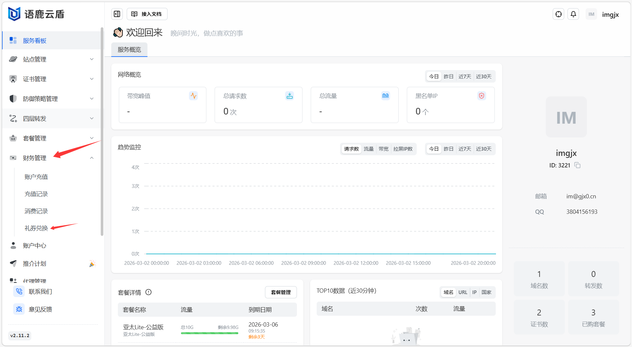Click the 联系我们 phone icon

pos(19,291)
